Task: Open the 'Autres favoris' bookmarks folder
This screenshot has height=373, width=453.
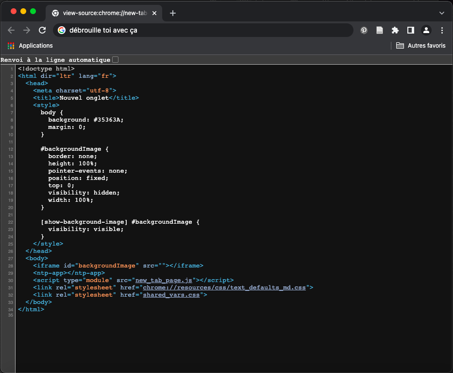Action: point(420,46)
